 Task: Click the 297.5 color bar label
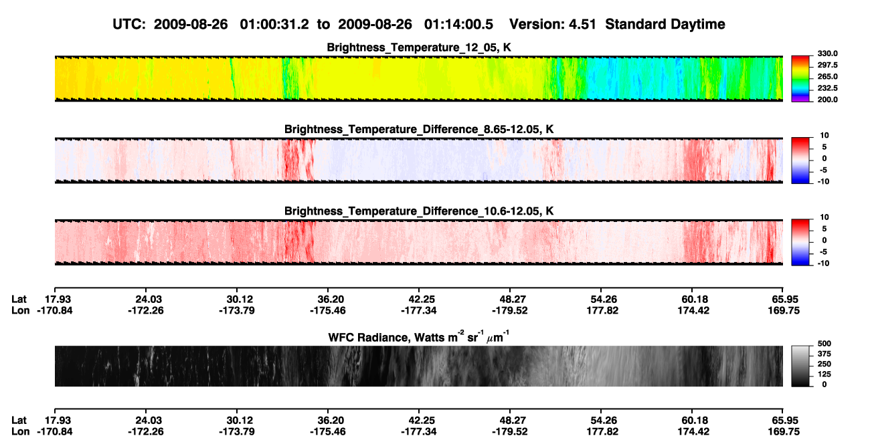coord(827,65)
